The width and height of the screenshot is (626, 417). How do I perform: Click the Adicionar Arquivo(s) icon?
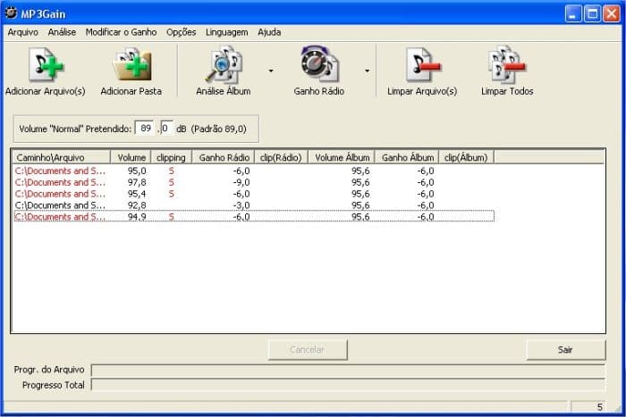click(46, 64)
